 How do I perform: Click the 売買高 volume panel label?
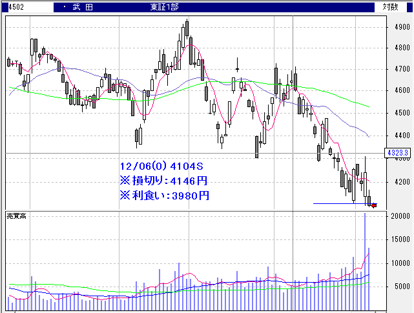17,214
